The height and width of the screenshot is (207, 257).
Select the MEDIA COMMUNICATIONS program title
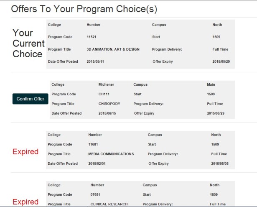[x=111, y=154]
